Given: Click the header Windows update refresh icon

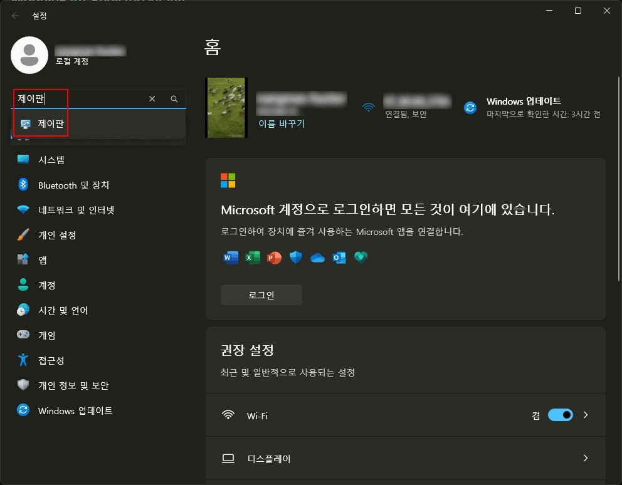Looking at the screenshot, I should [470, 108].
